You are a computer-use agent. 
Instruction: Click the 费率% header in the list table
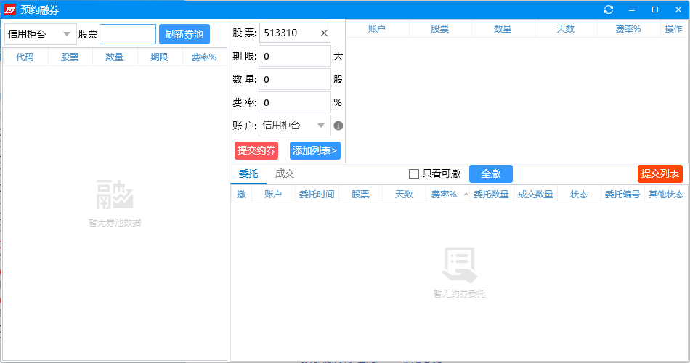628,29
